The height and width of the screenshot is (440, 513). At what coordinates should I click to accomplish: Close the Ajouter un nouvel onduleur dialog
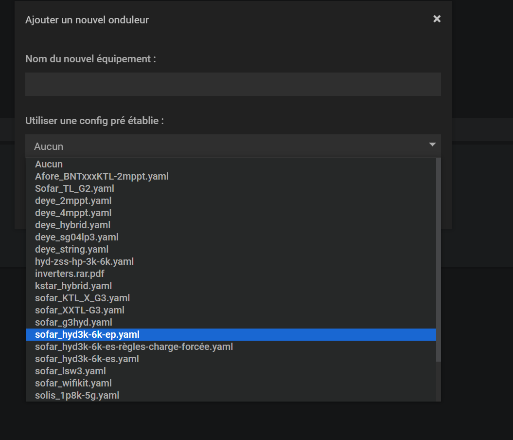click(437, 19)
